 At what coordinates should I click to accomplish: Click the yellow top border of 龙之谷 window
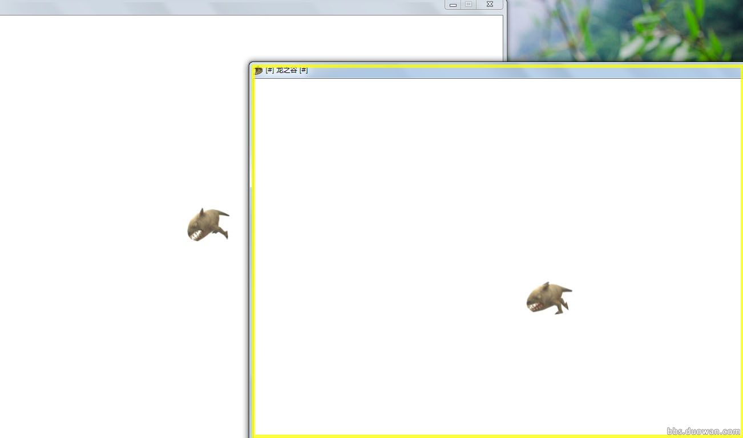[496, 66]
